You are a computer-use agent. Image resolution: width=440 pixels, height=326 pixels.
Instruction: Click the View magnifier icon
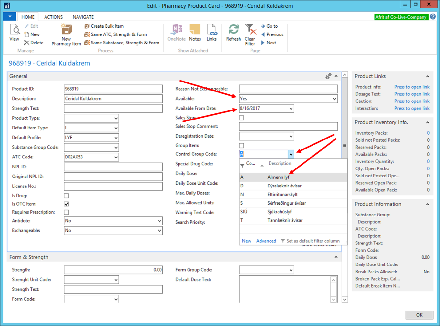14,31
